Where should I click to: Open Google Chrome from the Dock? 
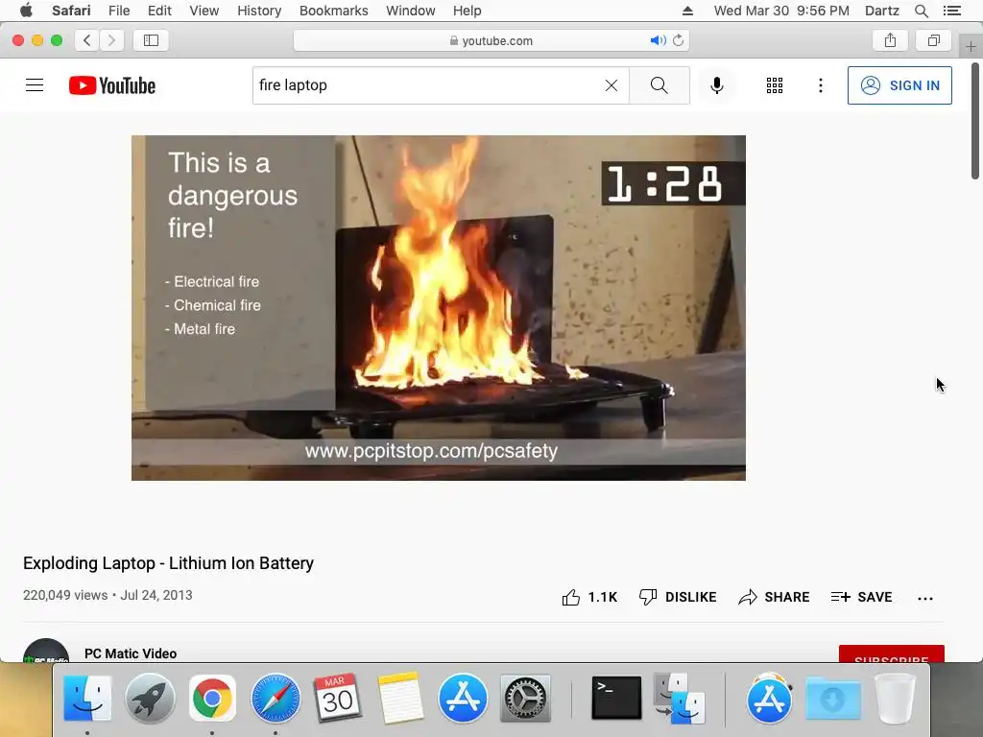click(x=212, y=699)
